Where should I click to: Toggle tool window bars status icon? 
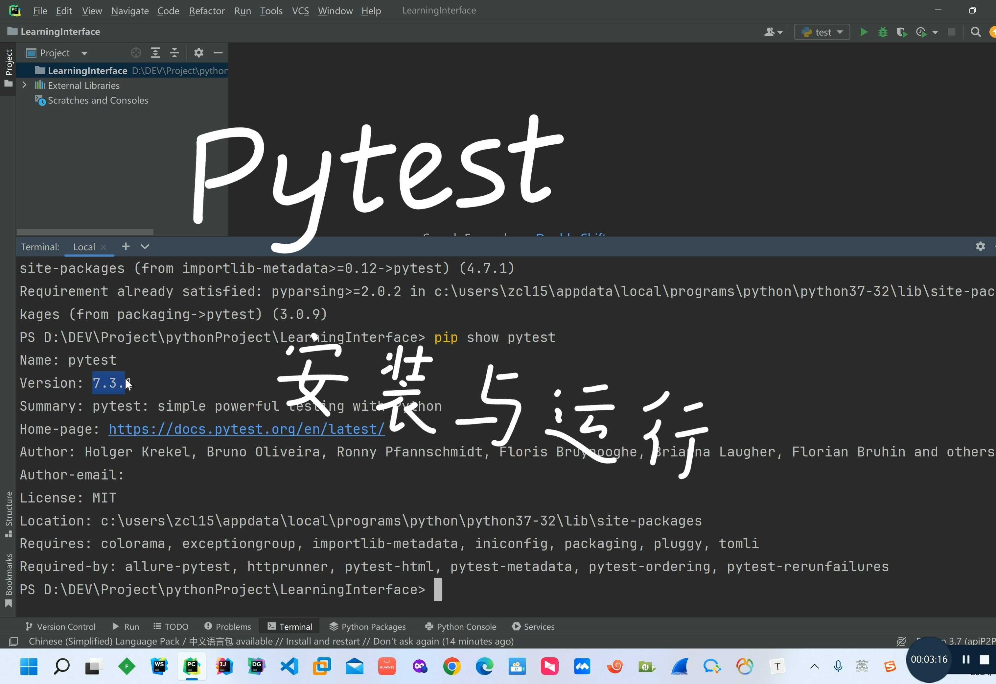(13, 641)
